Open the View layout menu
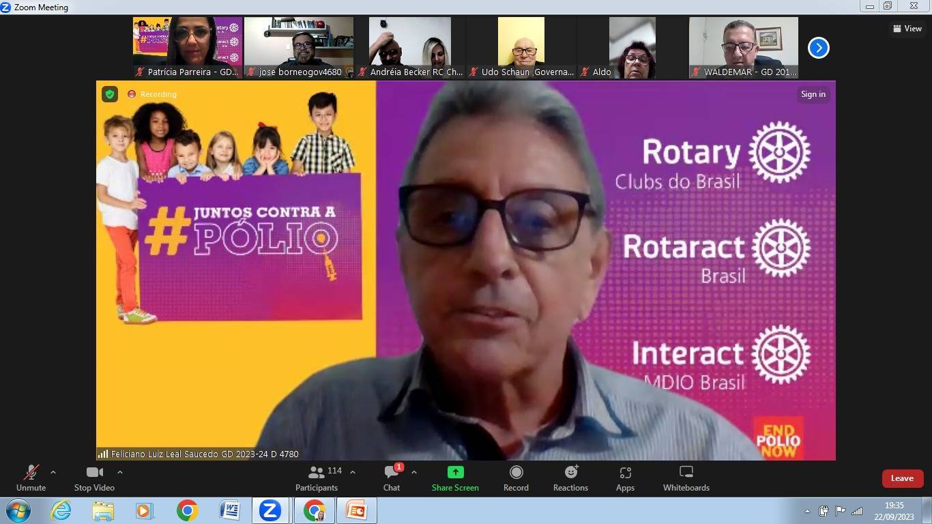The height and width of the screenshot is (524, 932). [x=907, y=29]
